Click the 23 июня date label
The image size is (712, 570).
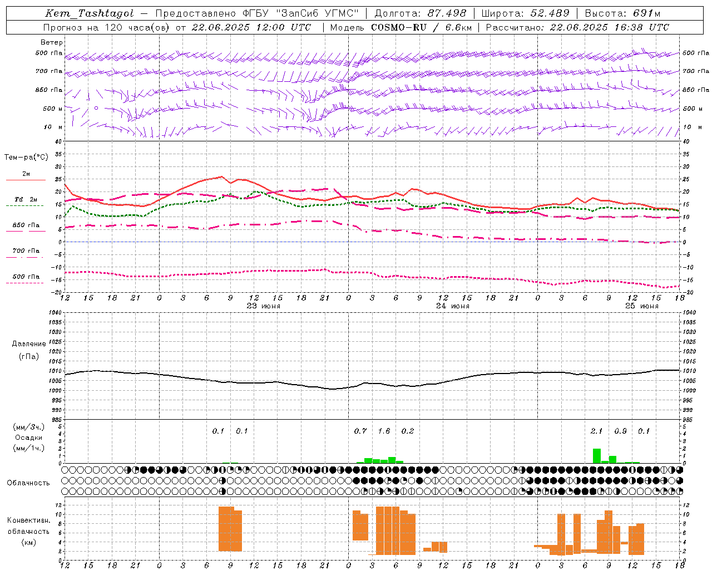(264, 306)
